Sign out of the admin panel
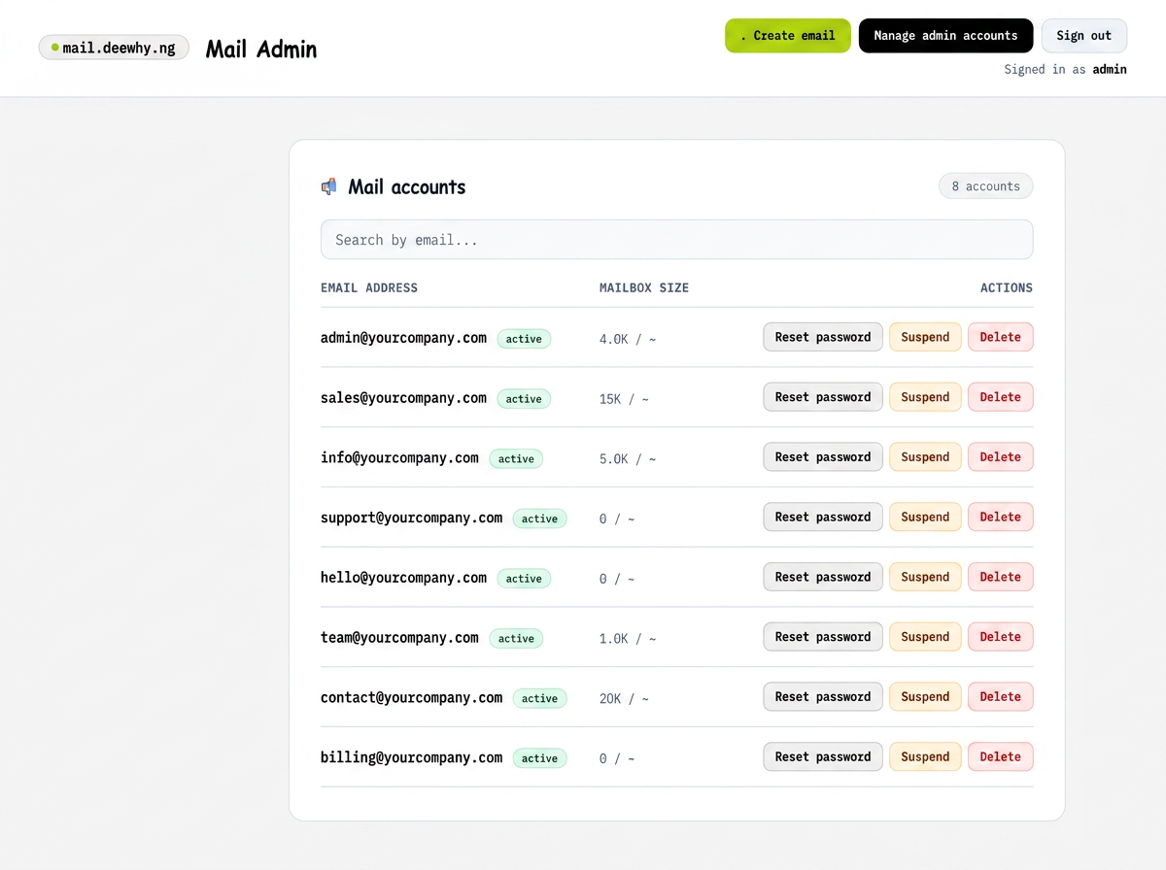Screen dimensions: 1166x870 click(1083, 36)
